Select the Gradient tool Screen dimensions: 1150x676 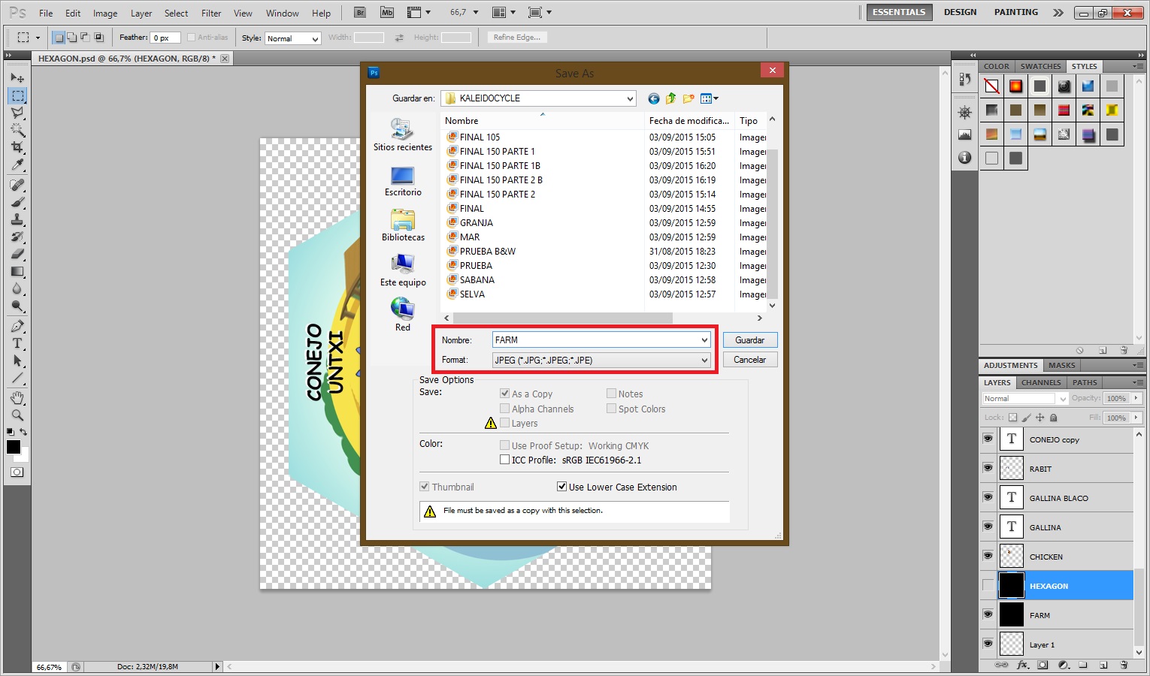tap(17, 271)
